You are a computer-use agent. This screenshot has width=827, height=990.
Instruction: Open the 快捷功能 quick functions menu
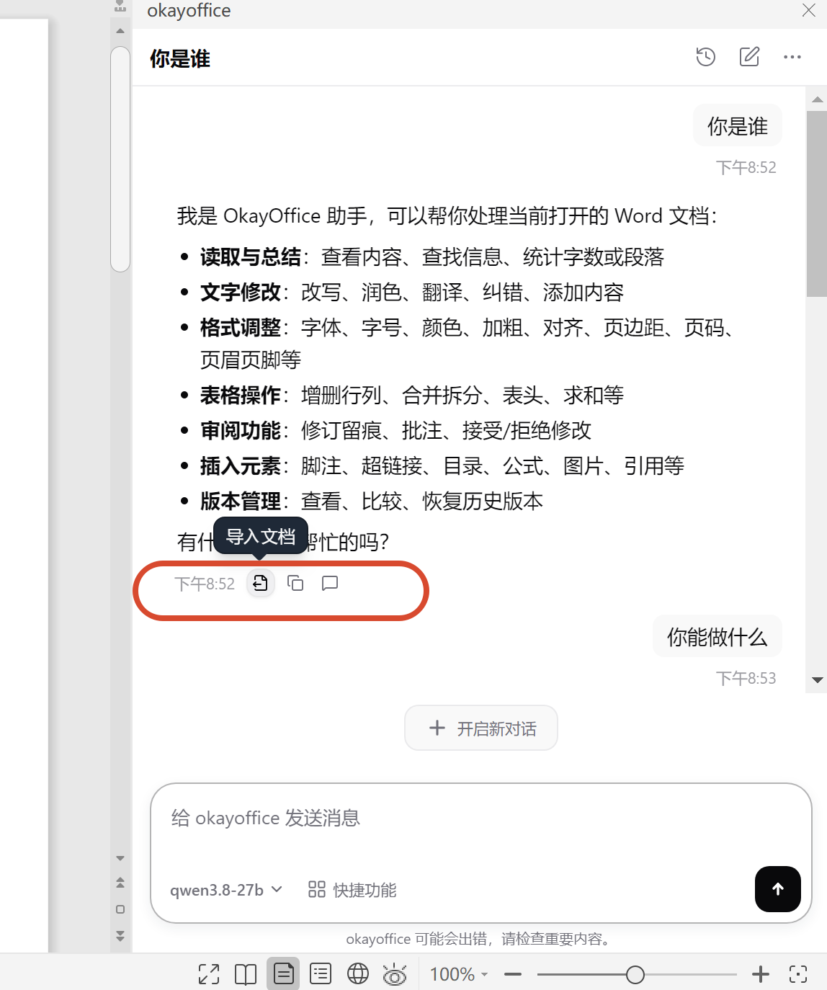coord(352,890)
